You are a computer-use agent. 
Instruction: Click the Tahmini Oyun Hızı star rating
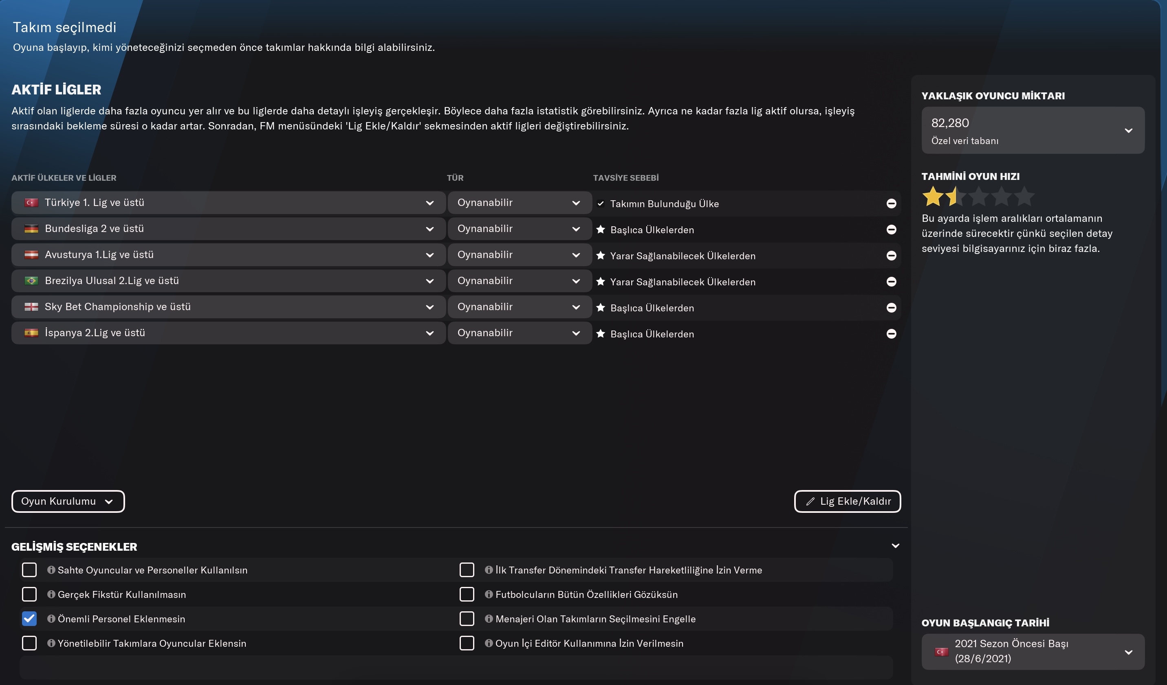pyautogui.click(x=978, y=197)
